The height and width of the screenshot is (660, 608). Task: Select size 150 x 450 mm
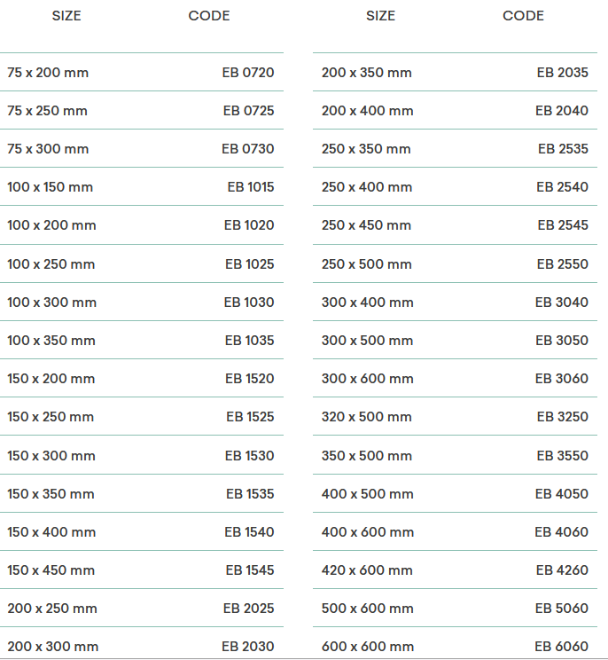51,570
